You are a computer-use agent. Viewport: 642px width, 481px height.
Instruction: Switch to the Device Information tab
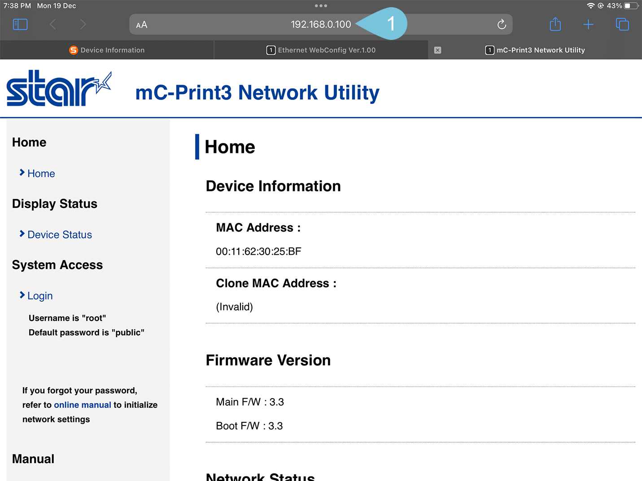107,50
